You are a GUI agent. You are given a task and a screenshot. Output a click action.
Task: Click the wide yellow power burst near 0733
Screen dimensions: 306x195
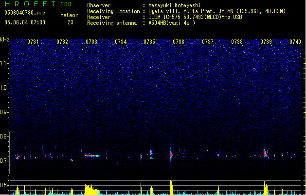click(92, 189)
